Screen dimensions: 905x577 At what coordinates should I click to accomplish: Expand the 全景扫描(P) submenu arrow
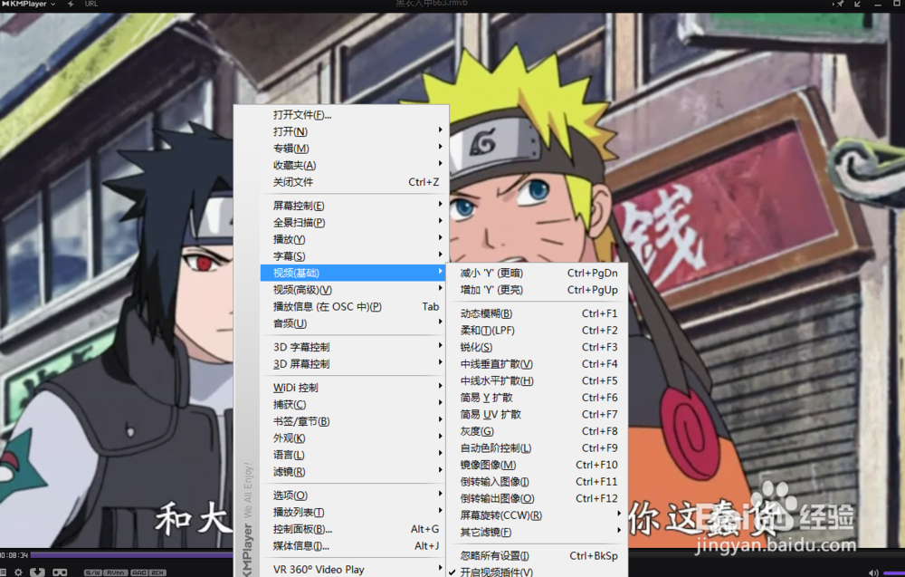[440, 221]
